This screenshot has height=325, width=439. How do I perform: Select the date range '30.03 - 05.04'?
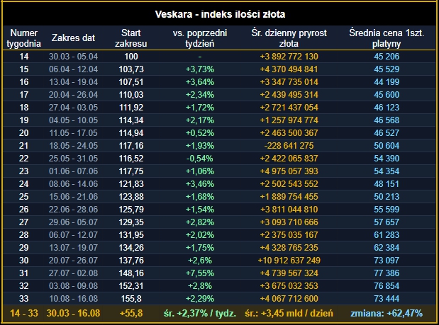tap(73, 57)
